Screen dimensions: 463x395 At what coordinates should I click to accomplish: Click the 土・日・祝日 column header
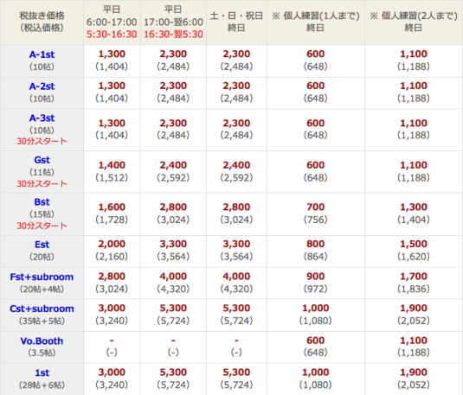tap(236, 22)
